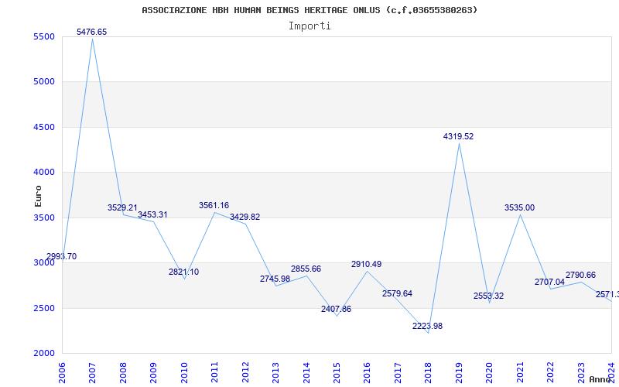Select data value 2223.98
The height and width of the screenshot is (387, 619).
click(x=428, y=326)
